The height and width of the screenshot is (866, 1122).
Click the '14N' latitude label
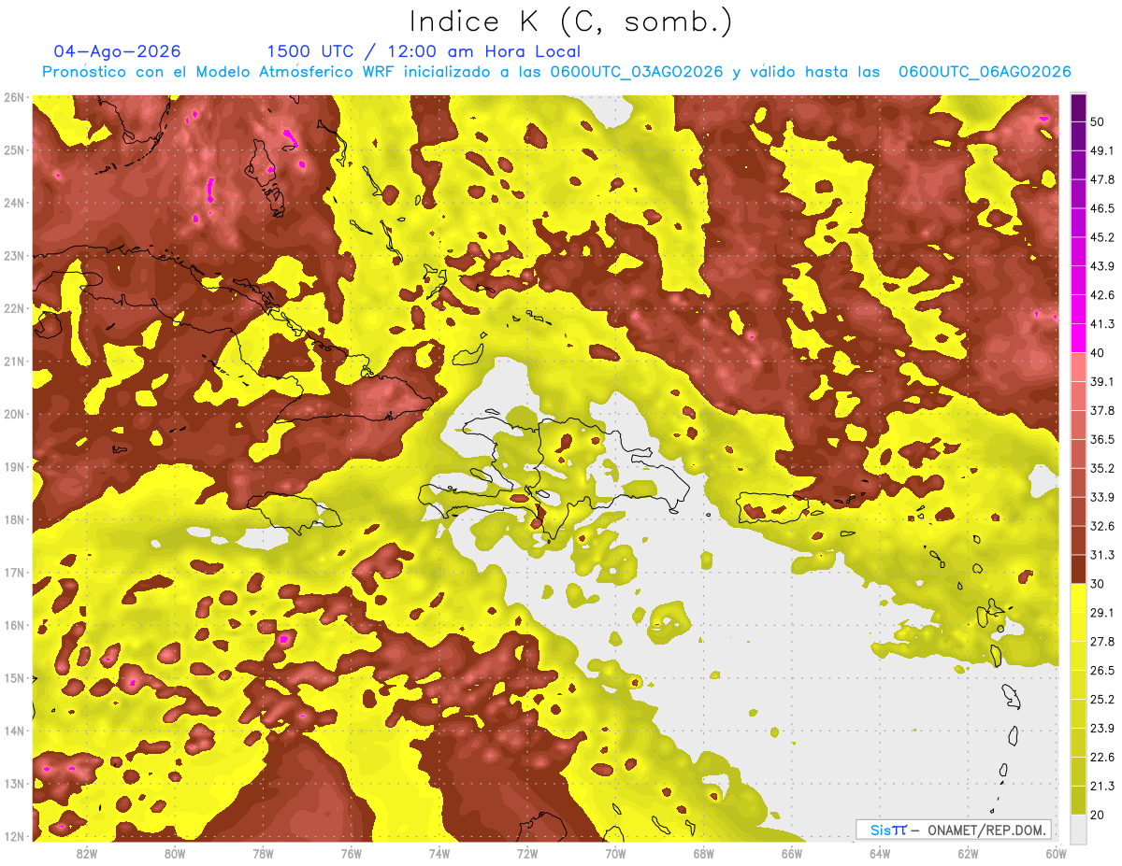[13, 731]
